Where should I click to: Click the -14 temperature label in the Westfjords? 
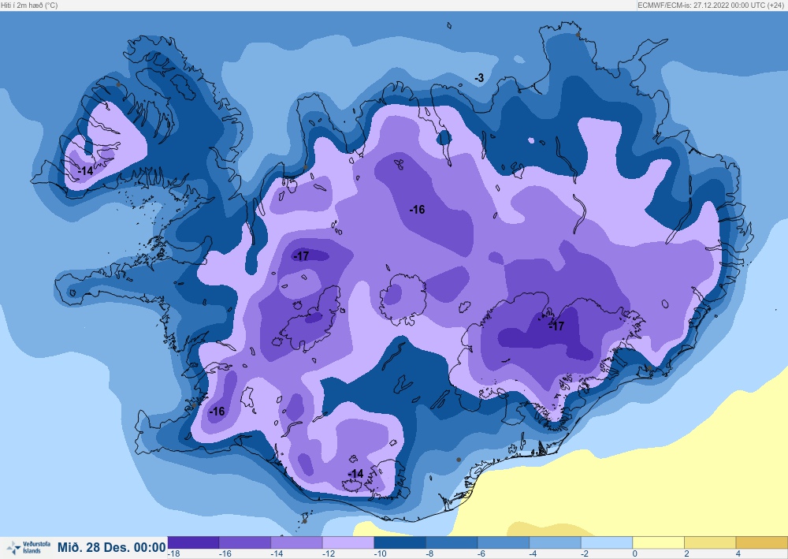click(x=85, y=171)
